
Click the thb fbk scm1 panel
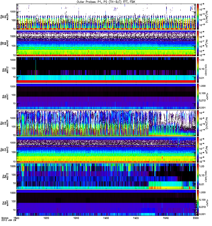[106, 96]
